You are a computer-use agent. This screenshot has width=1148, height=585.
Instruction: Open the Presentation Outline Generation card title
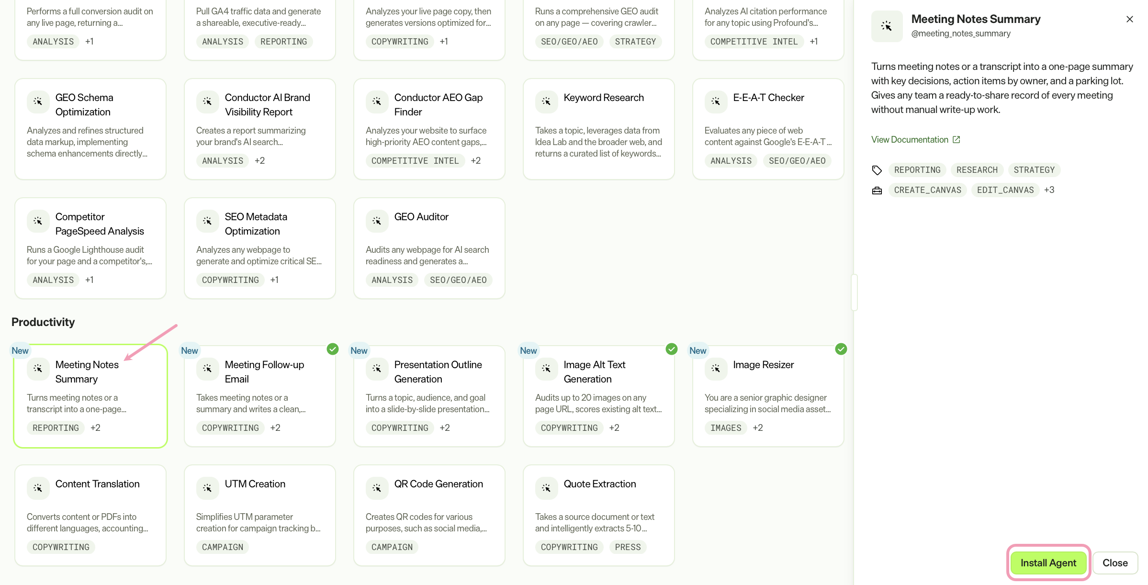[x=438, y=372]
